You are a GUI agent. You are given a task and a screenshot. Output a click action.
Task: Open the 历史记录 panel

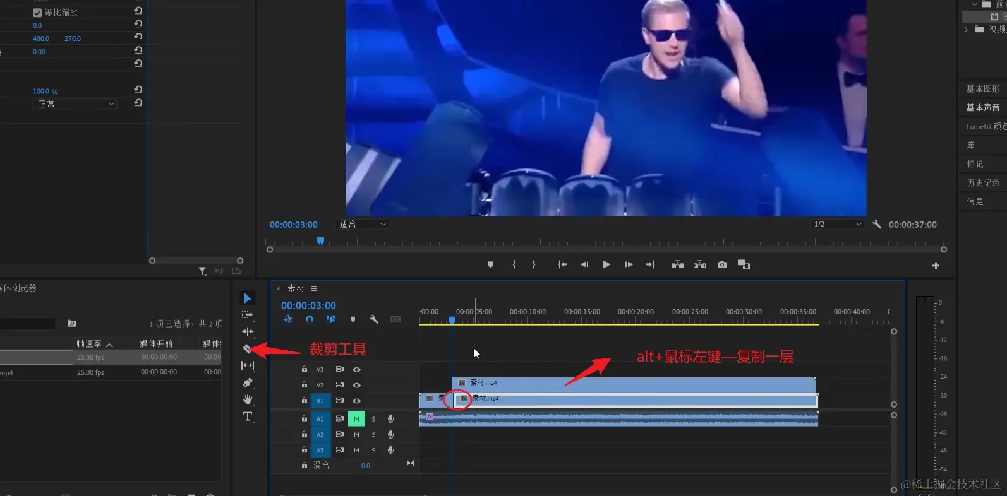[983, 183]
